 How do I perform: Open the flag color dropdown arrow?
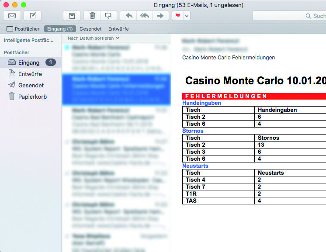(187, 16)
